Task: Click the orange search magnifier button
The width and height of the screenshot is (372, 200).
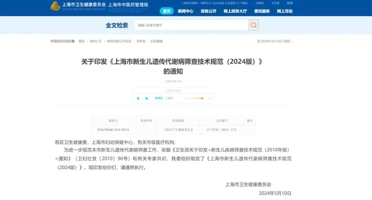Action: point(254,25)
